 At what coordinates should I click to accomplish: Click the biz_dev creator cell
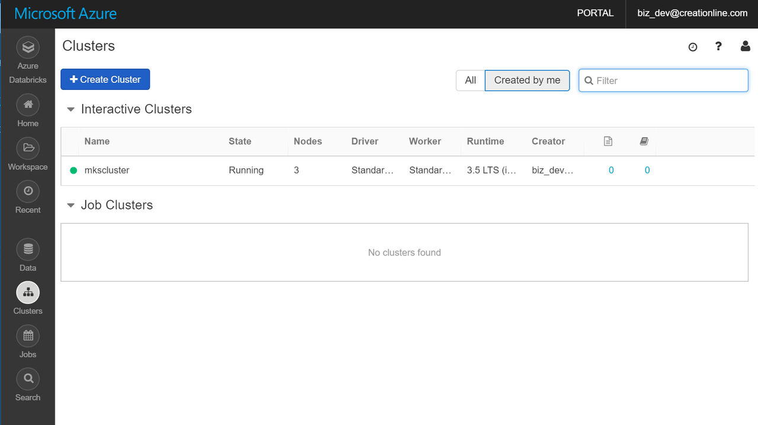(x=553, y=170)
